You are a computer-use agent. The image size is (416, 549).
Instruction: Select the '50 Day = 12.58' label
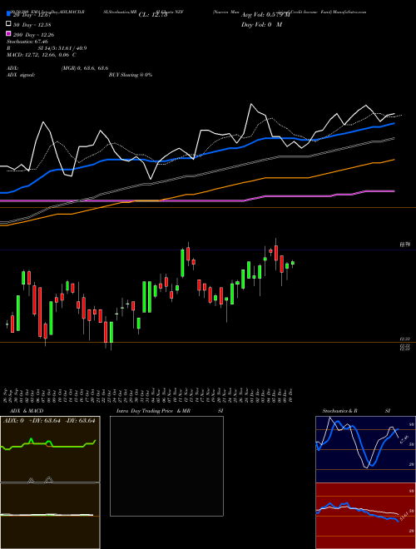(32, 24)
